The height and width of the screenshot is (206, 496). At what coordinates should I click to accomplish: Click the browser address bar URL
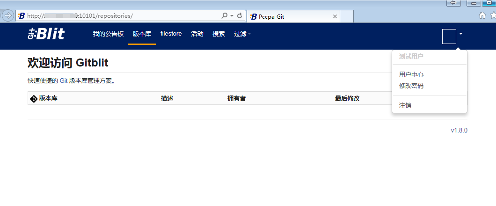pos(80,15)
